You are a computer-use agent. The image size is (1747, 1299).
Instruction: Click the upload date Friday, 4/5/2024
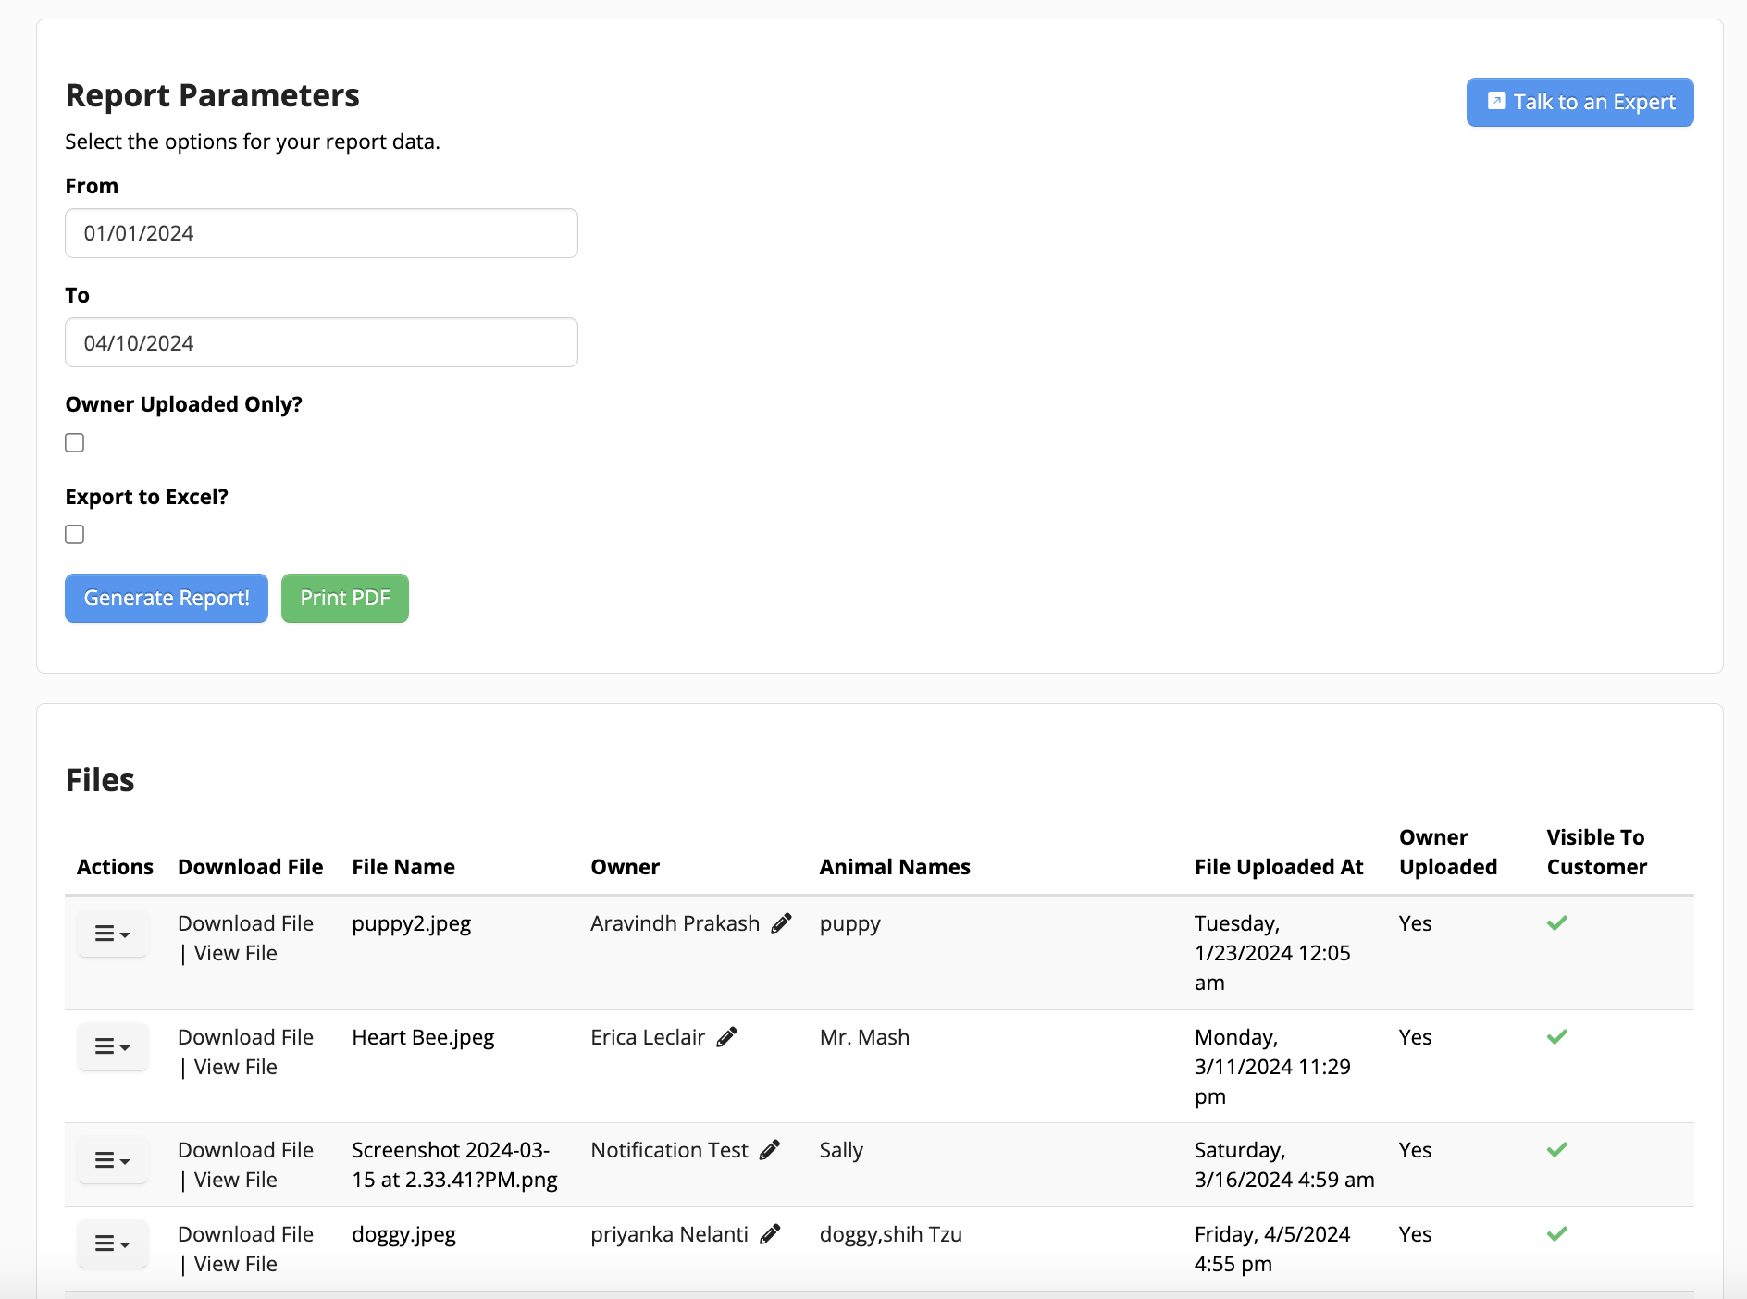(1272, 1234)
